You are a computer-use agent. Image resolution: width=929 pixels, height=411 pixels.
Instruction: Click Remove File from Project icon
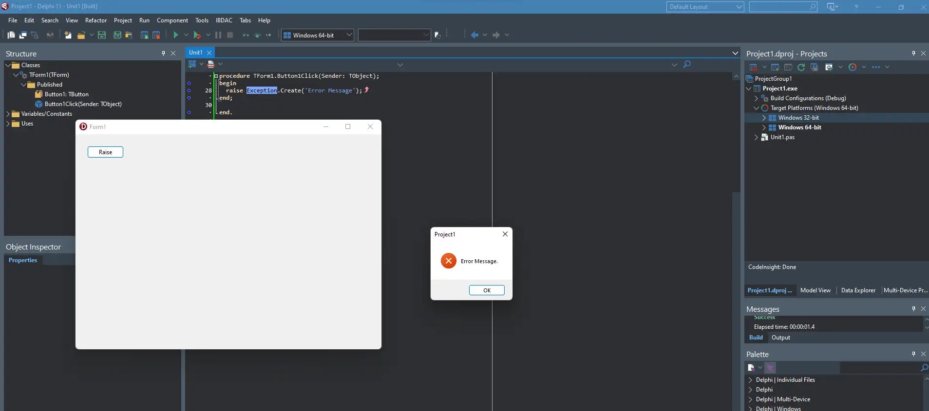tap(156, 35)
